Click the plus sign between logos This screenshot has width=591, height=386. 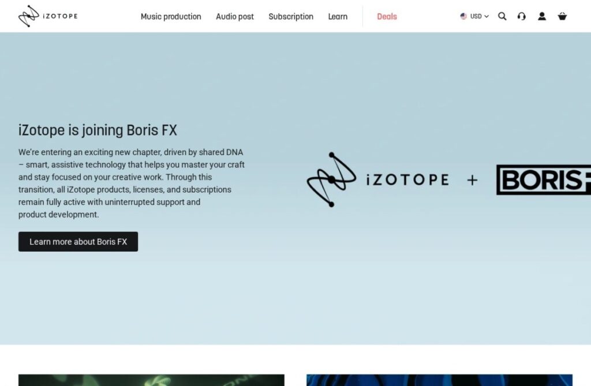point(472,180)
